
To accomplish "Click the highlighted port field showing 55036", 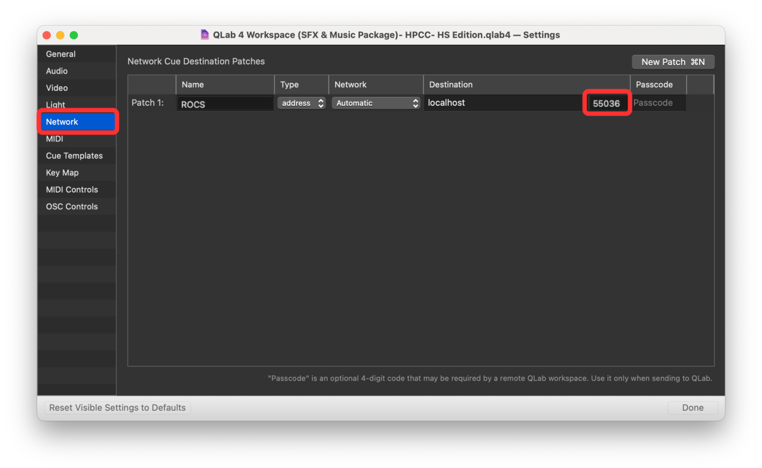I will (x=607, y=103).
